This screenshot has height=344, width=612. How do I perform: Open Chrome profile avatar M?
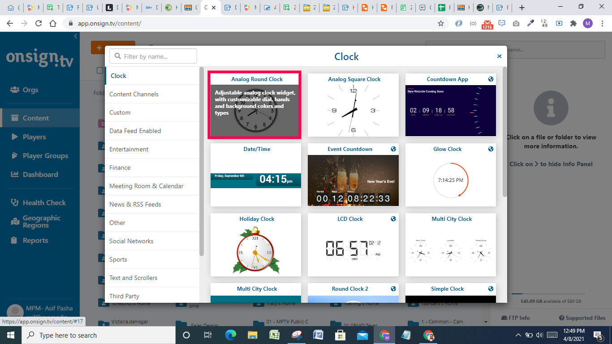588,23
